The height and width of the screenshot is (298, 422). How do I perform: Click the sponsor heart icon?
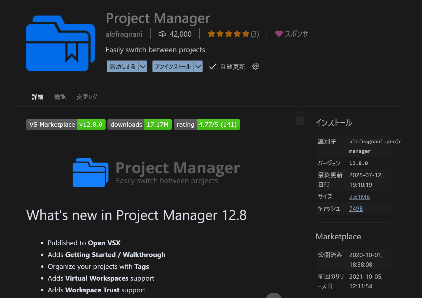pos(279,34)
